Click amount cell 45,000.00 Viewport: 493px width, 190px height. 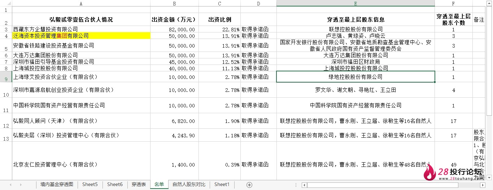pos(174,62)
